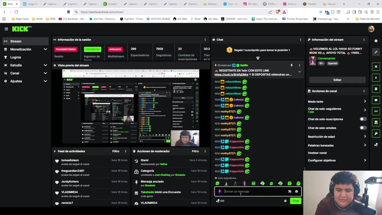
Task: Open Acciones de canal options menu
Action: click(364, 91)
